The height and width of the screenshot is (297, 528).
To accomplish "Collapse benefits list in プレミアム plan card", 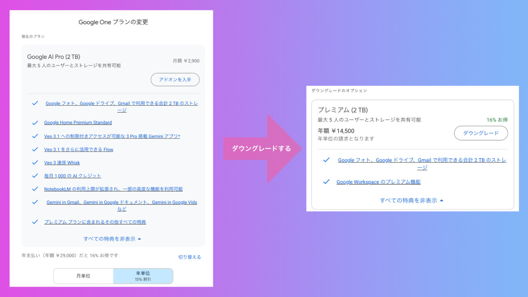I will [x=411, y=200].
